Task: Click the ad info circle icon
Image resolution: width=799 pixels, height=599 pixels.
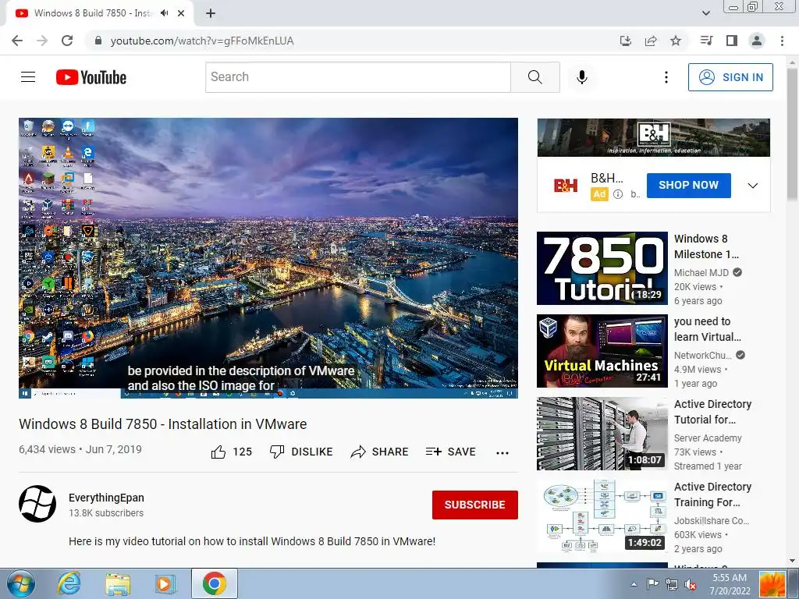Action: point(618,194)
